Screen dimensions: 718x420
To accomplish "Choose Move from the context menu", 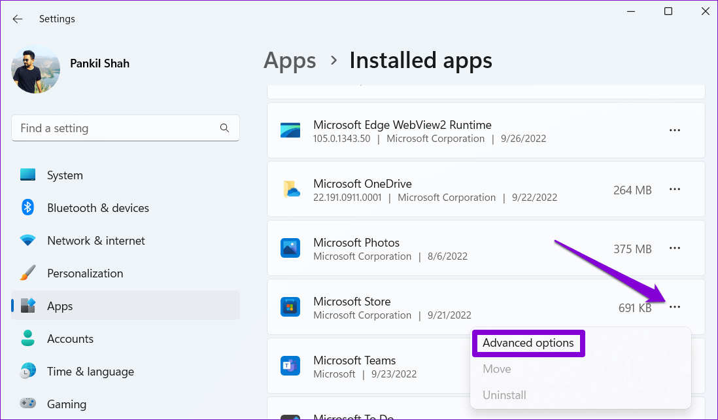I will click(497, 369).
